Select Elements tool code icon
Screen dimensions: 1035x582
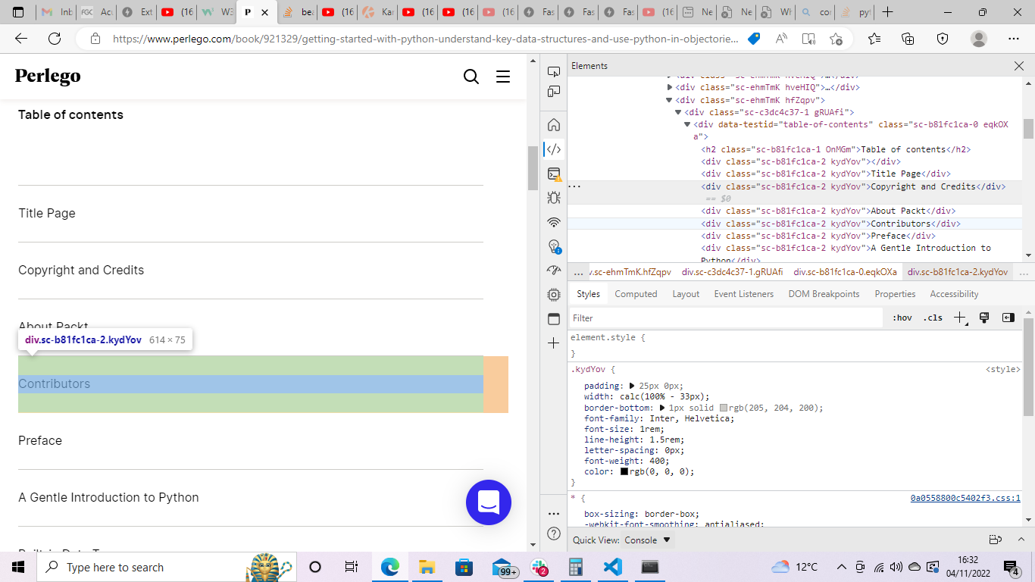click(x=554, y=149)
